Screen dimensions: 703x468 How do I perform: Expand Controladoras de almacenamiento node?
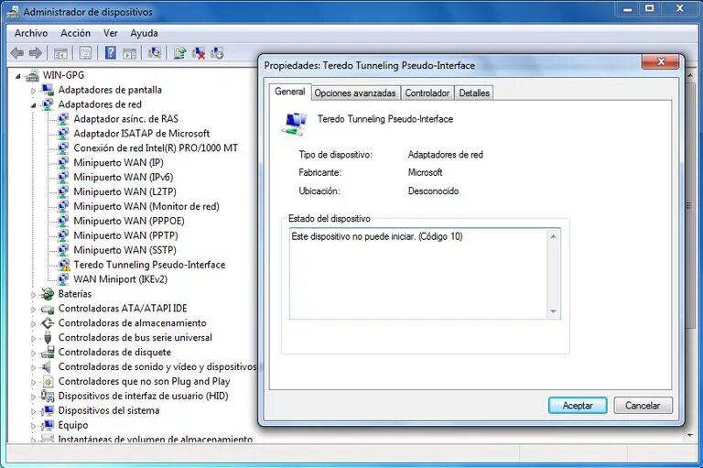33,324
